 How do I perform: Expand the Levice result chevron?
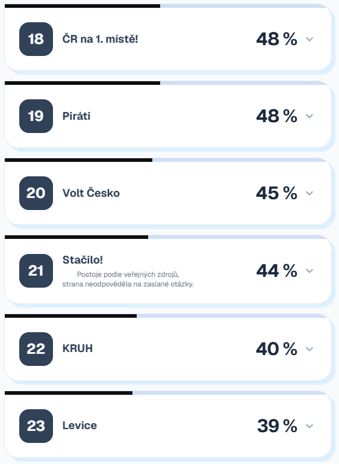point(309,426)
